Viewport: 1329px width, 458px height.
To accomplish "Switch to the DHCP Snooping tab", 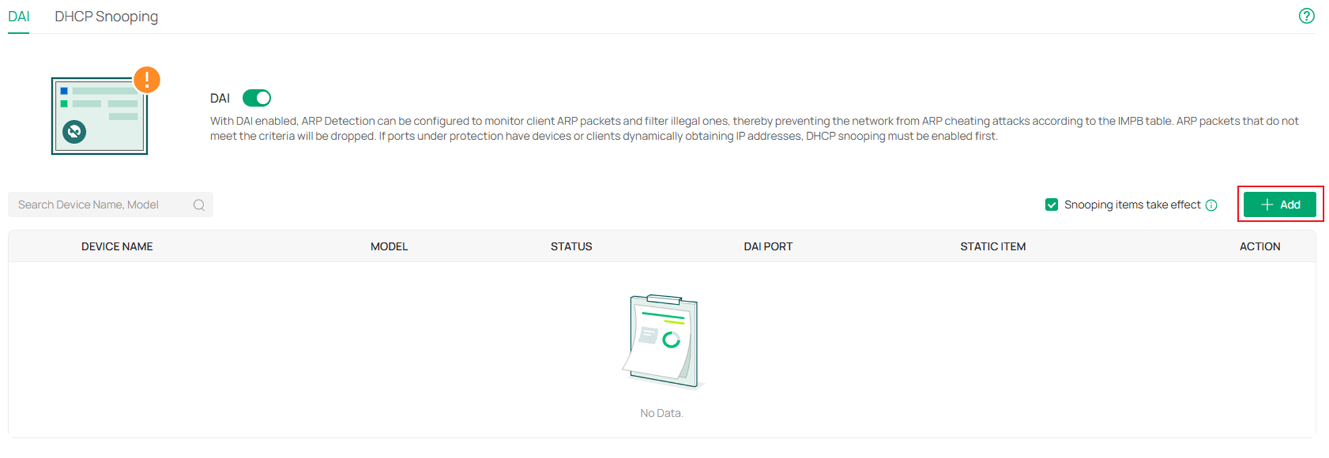I will tap(106, 16).
